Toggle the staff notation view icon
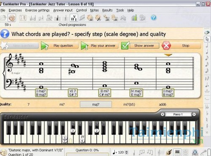The width and height of the screenshot is (211, 156). pyautogui.click(x=160, y=152)
